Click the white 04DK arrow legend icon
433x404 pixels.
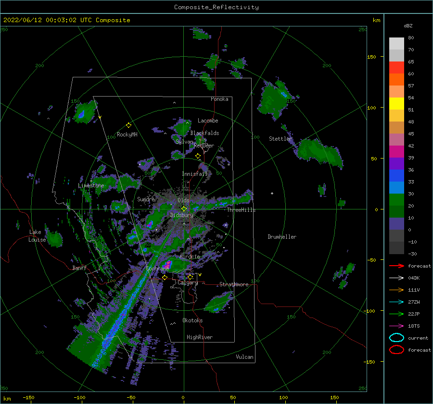[x=396, y=278]
